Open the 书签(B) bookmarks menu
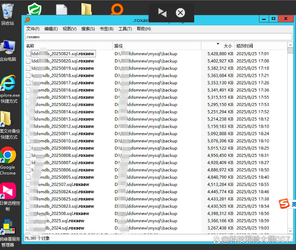 [x=106, y=29]
